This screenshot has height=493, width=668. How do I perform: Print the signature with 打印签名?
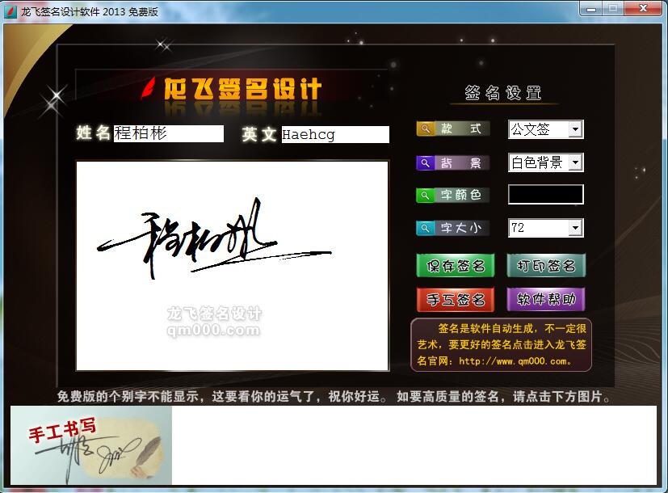point(545,266)
